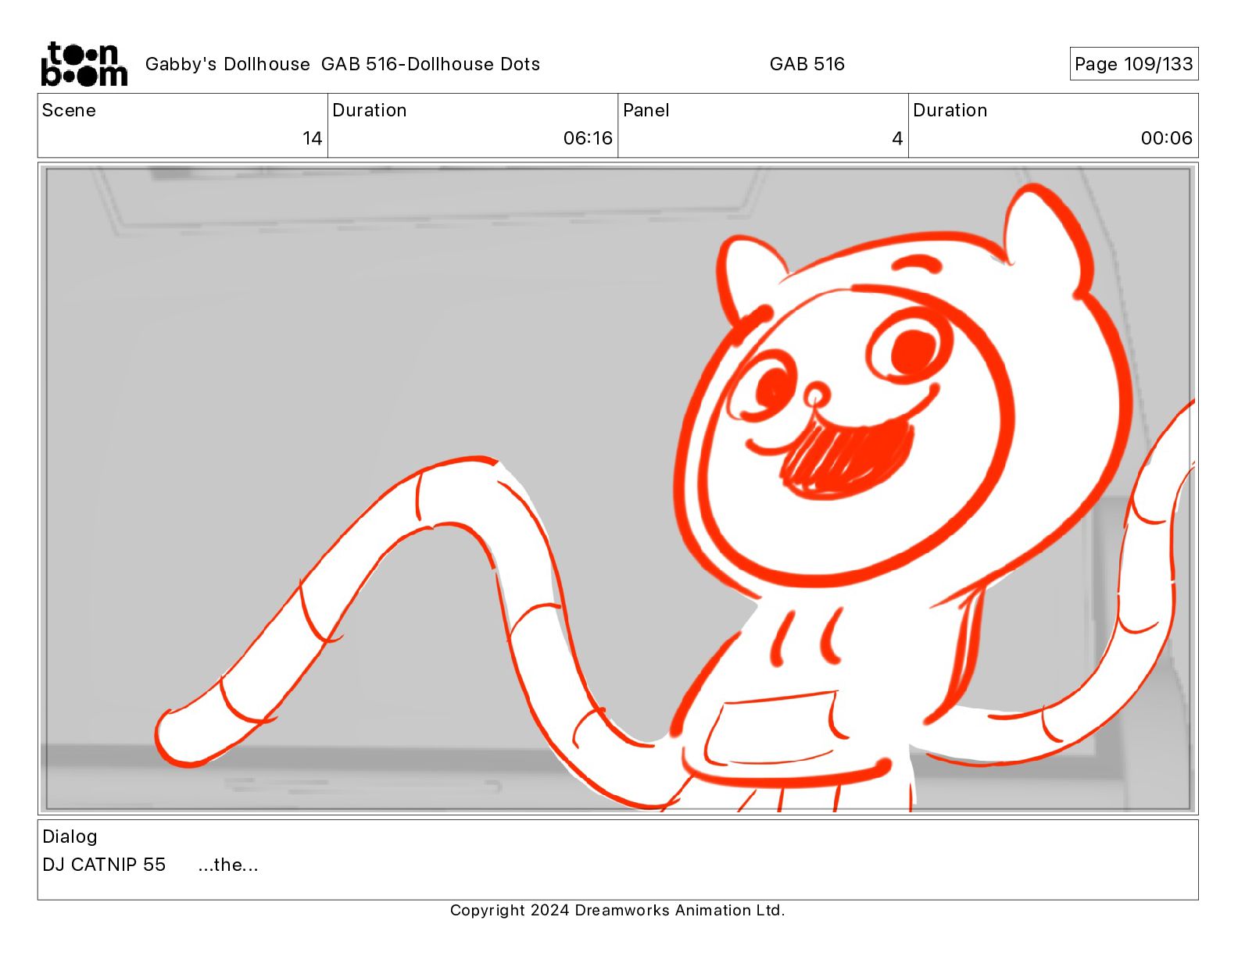The width and height of the screenshot is (1238, 956).
Task: Click the 'Scene' label
Action: click(69, 110)
